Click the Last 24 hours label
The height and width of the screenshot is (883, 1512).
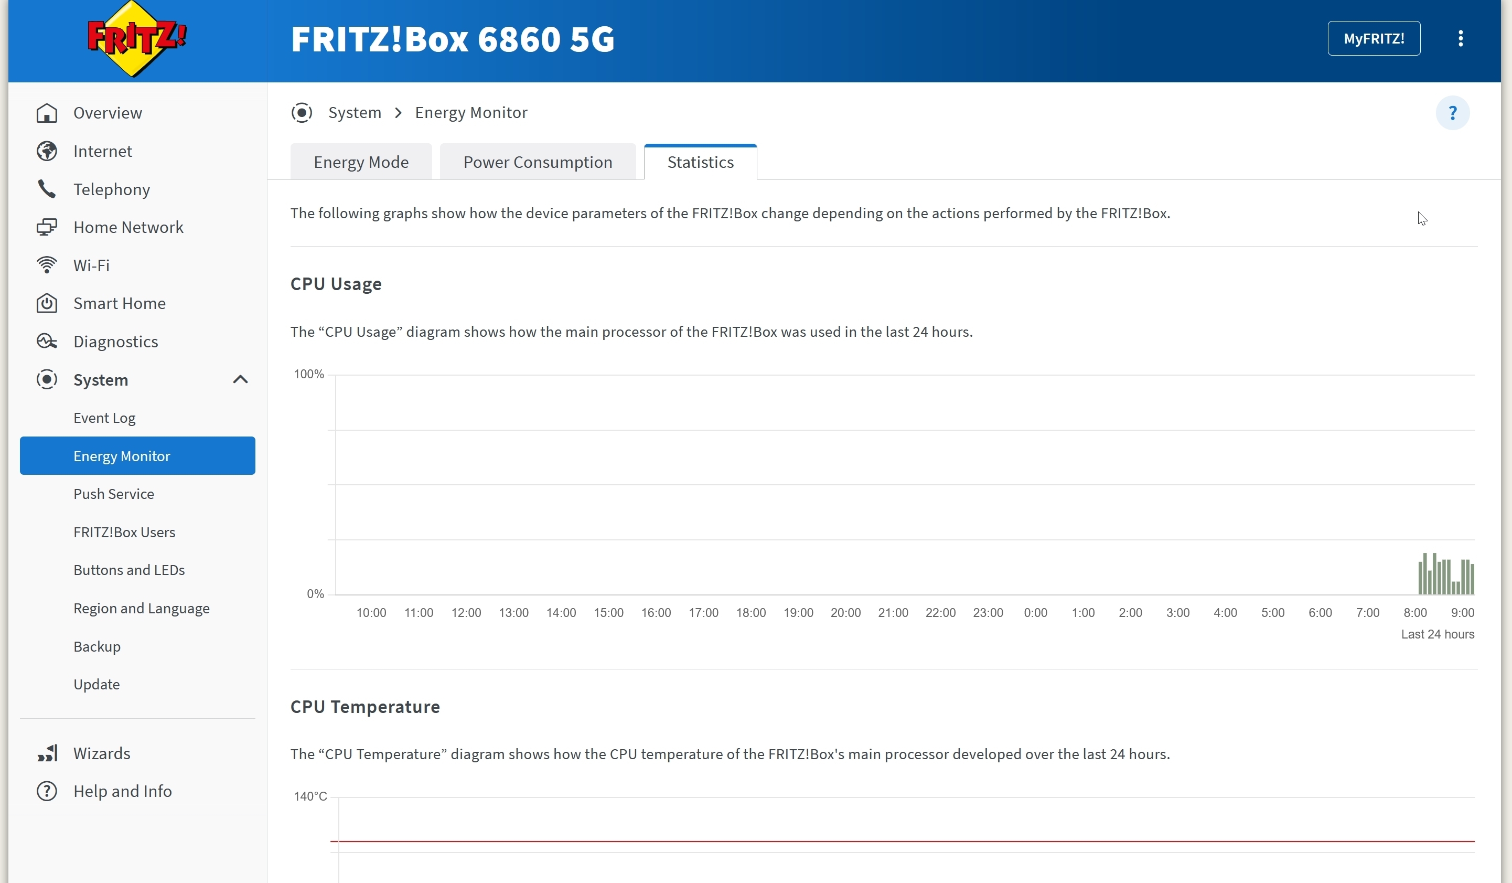[1438, 634]
